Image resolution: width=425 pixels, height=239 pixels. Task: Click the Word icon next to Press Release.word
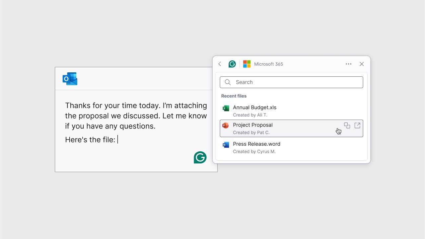[226, 145]
